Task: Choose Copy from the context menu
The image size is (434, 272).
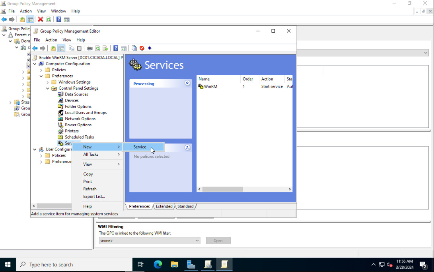Action: point(97,174)
